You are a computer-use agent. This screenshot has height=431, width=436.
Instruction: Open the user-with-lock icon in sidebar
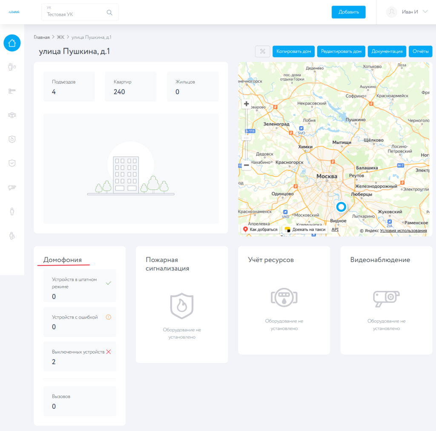pos(12,235)
